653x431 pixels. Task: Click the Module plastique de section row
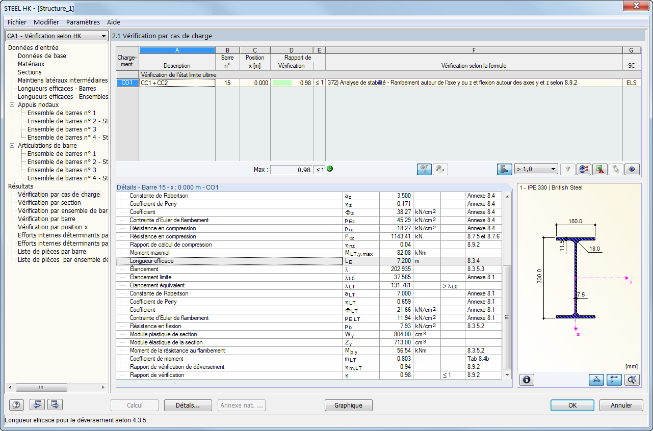point(309,334)
